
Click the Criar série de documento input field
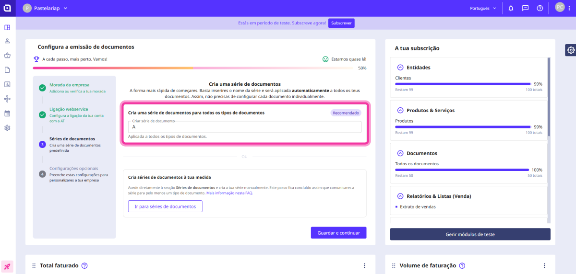[245, 127]
